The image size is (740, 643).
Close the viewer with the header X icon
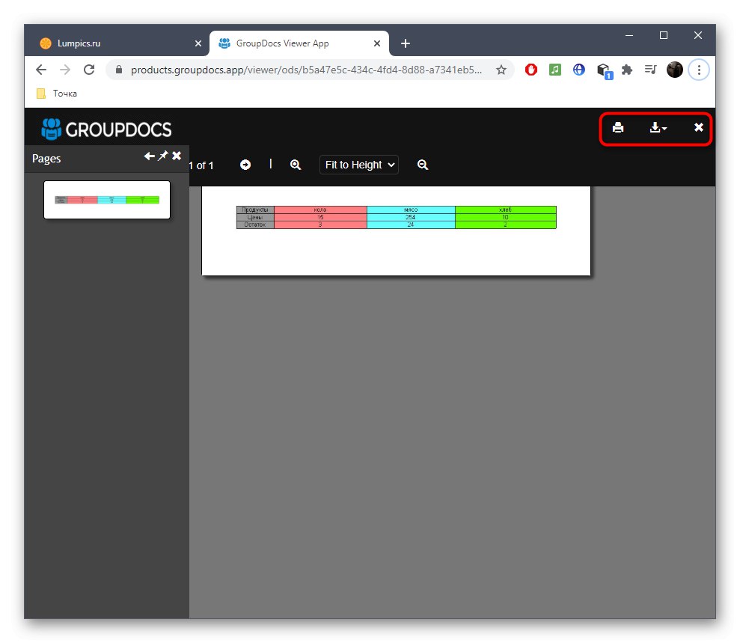pyautogui.click(x=698, y=127)
